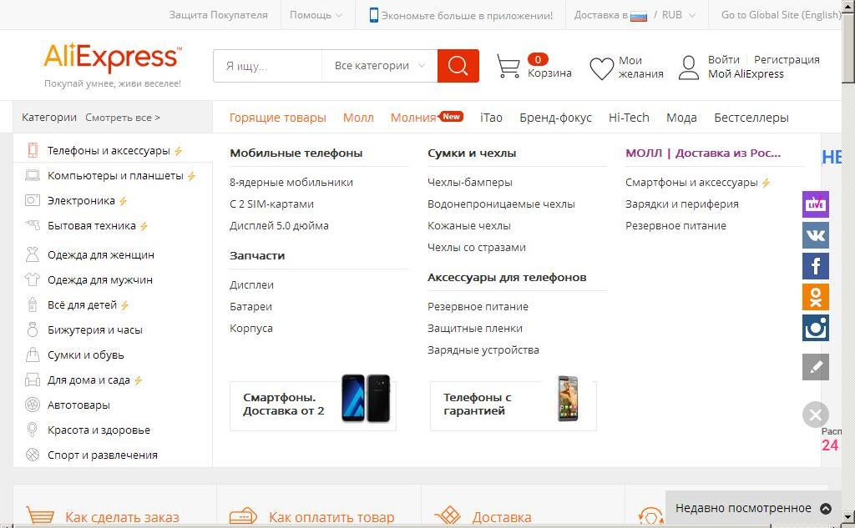Viewport: 855px width, 528px height.
Task: Open the shopping cart icon
Action: [x=508, y=67]
